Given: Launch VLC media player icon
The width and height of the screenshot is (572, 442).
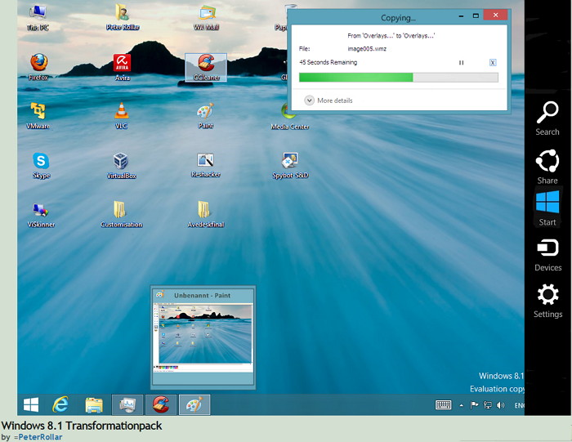Looking at the screenshot, I should pyautogui.click(x=122, y=116).
